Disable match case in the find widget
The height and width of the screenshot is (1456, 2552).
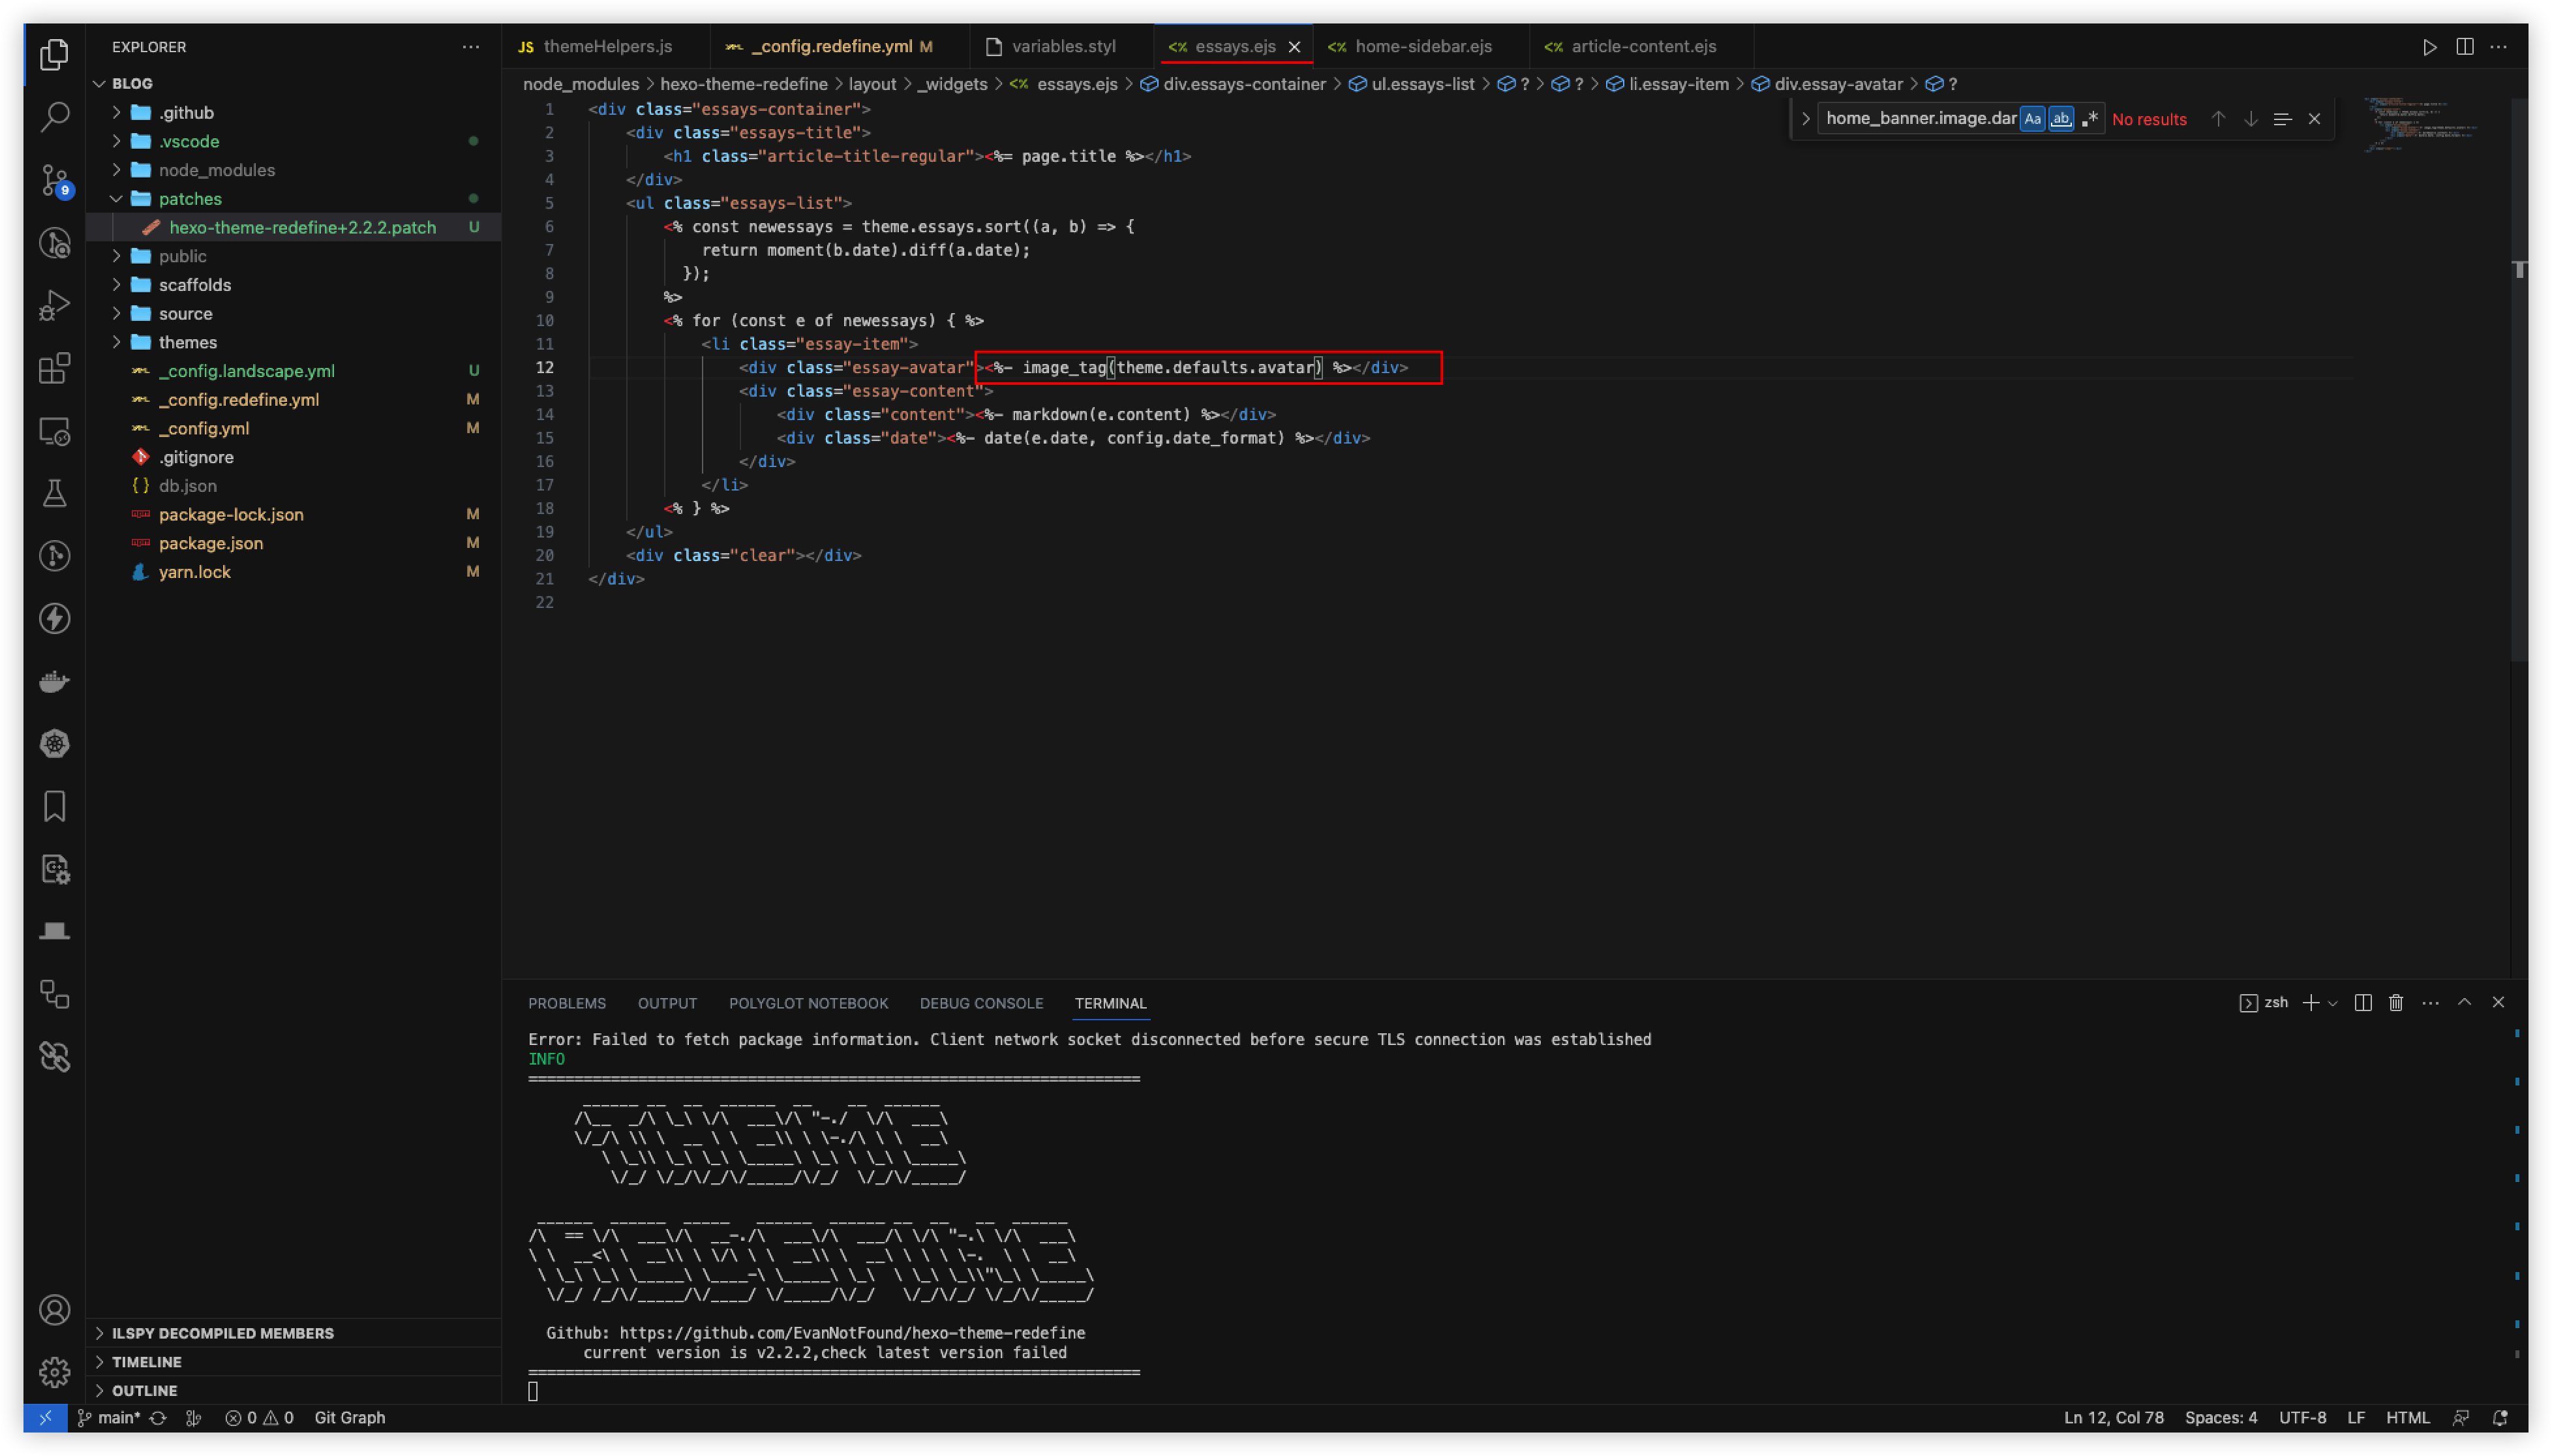coord(2031,118)
